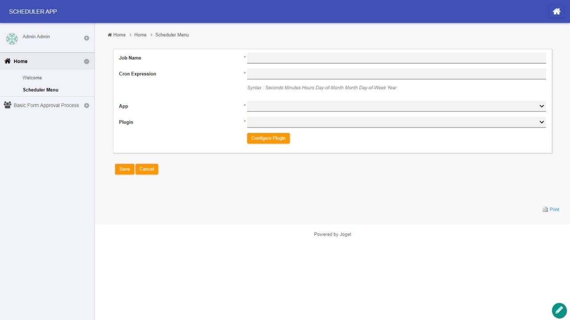
Task: Click the people icon for Basic Form Approval
Action: 8,105
